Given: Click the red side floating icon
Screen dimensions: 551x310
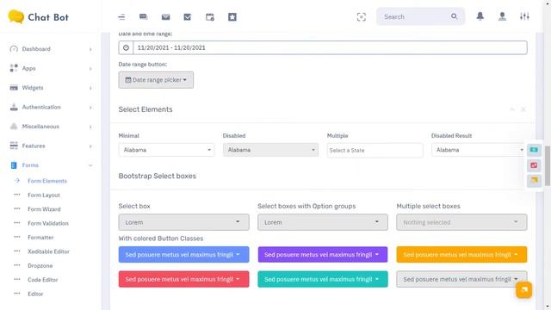Looking at the screenshot, I should point(534,165).
